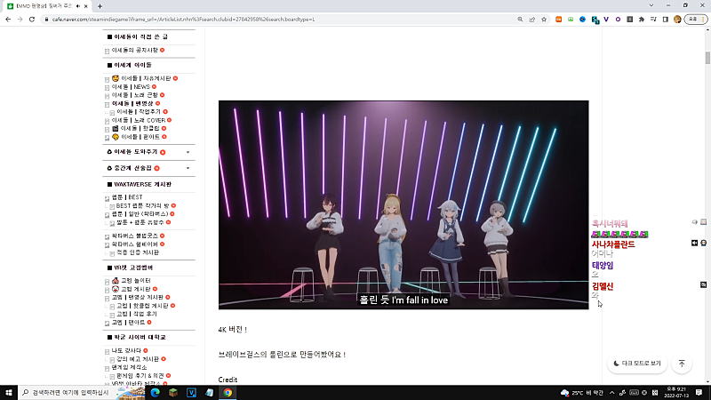Open 이세돌 | 팬영상 board
Image resolution: width=711 pixels, height=400 pixels.
click(132, 103)
